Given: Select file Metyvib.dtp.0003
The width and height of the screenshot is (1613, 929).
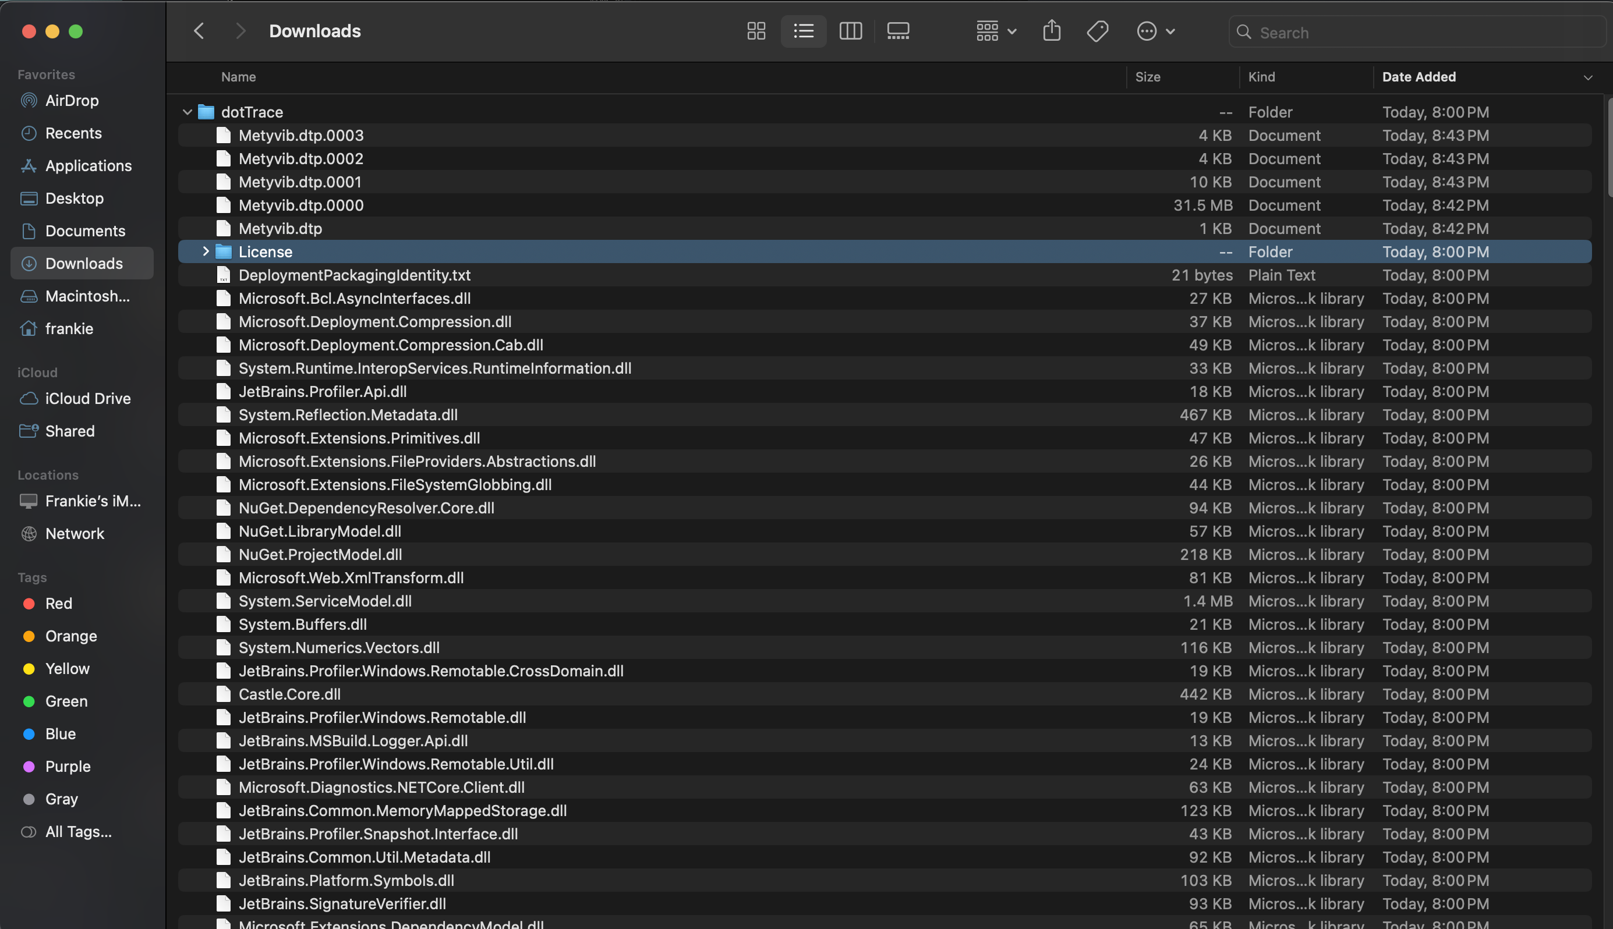Looking at the screenshot, I should click(885, 135).
